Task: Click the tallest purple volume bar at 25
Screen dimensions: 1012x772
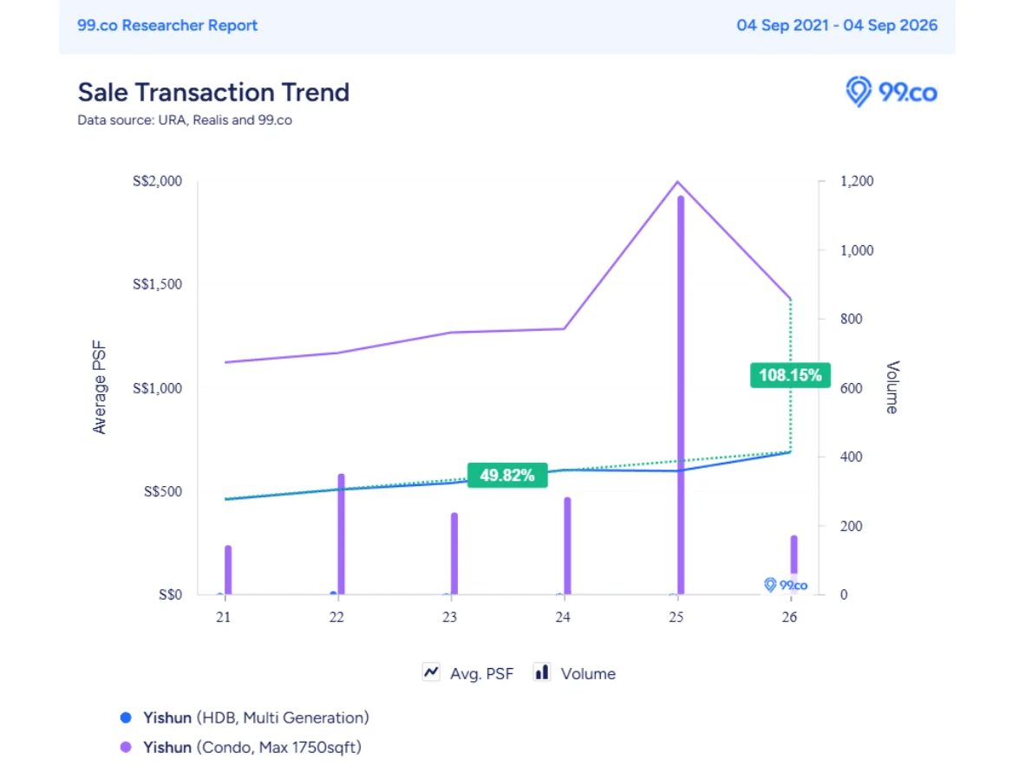Action: (681, 395)
